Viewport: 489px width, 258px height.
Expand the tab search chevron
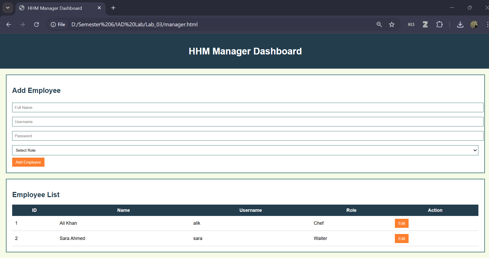7,8
